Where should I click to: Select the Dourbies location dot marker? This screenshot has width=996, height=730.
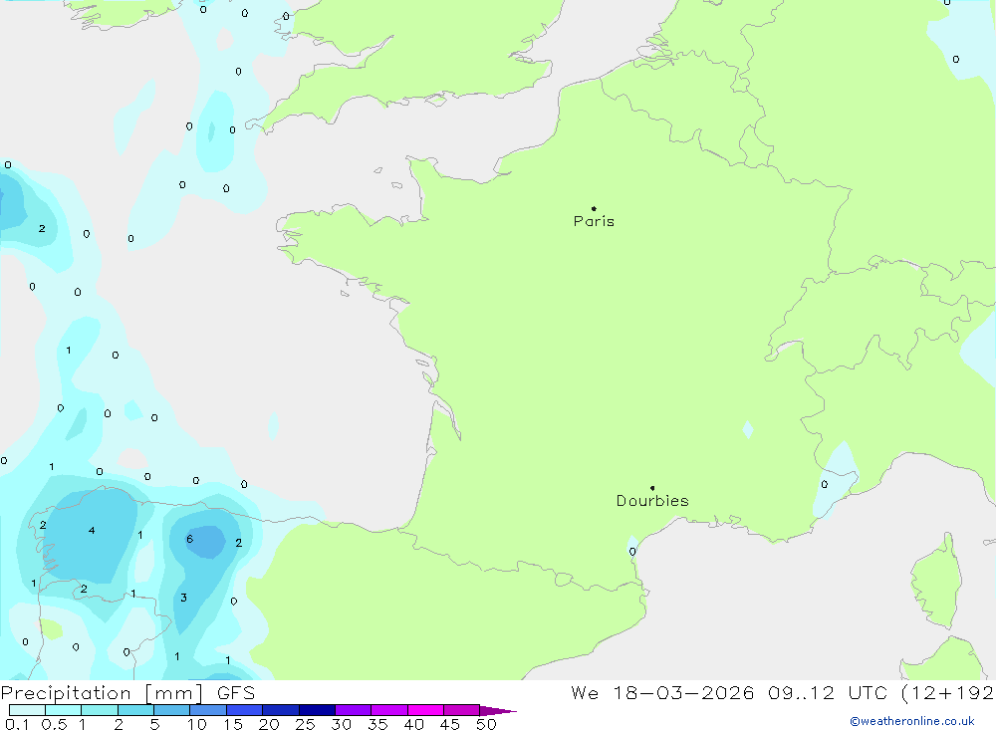click(x=652, y=488)
